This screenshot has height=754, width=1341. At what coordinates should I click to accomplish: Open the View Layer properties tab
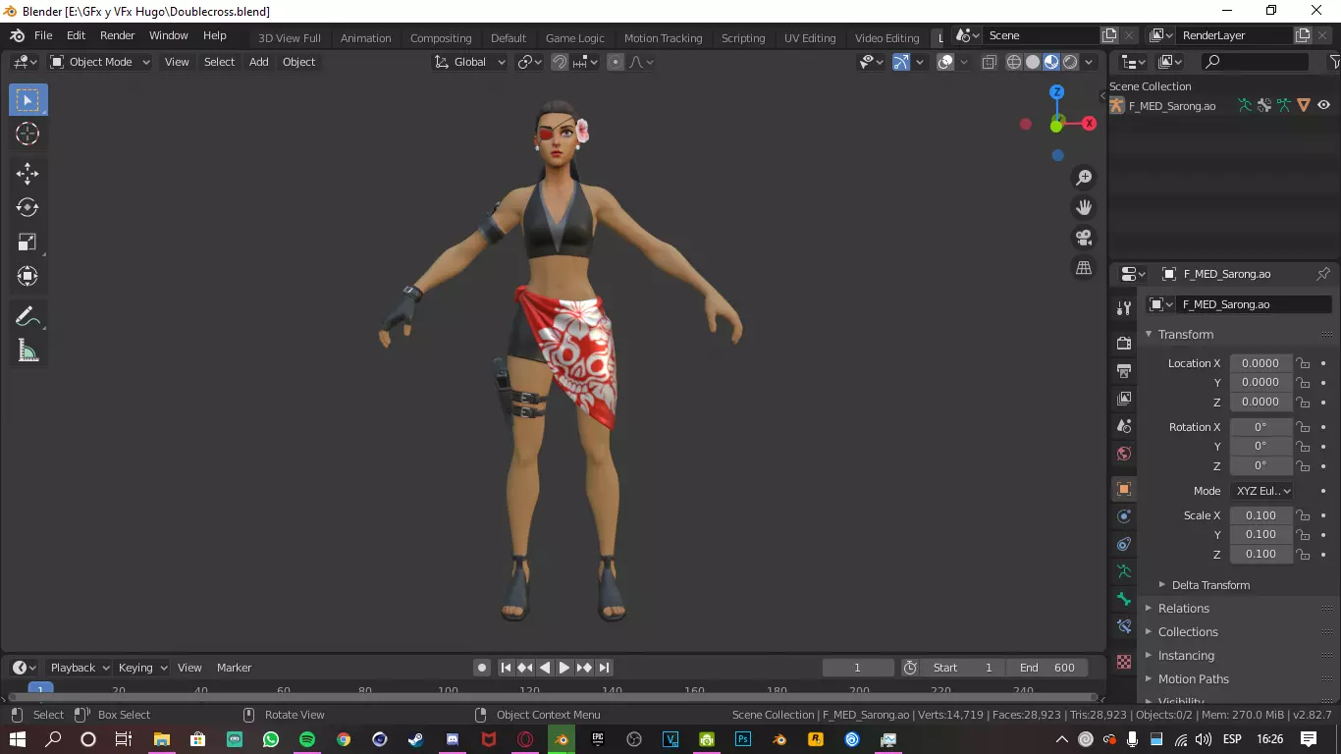(x=1124, y=399)
